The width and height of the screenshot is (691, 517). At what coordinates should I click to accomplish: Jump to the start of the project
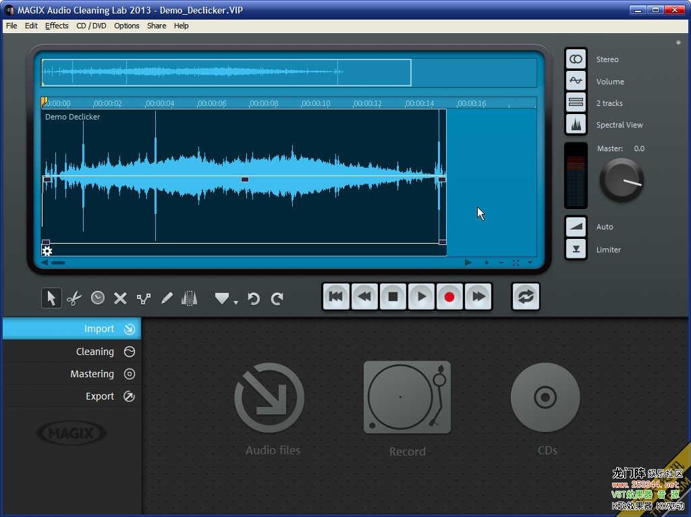336,296
